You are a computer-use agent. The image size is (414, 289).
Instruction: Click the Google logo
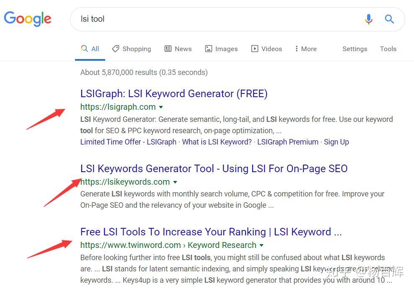pyautogui.click(x=28, y=18)
